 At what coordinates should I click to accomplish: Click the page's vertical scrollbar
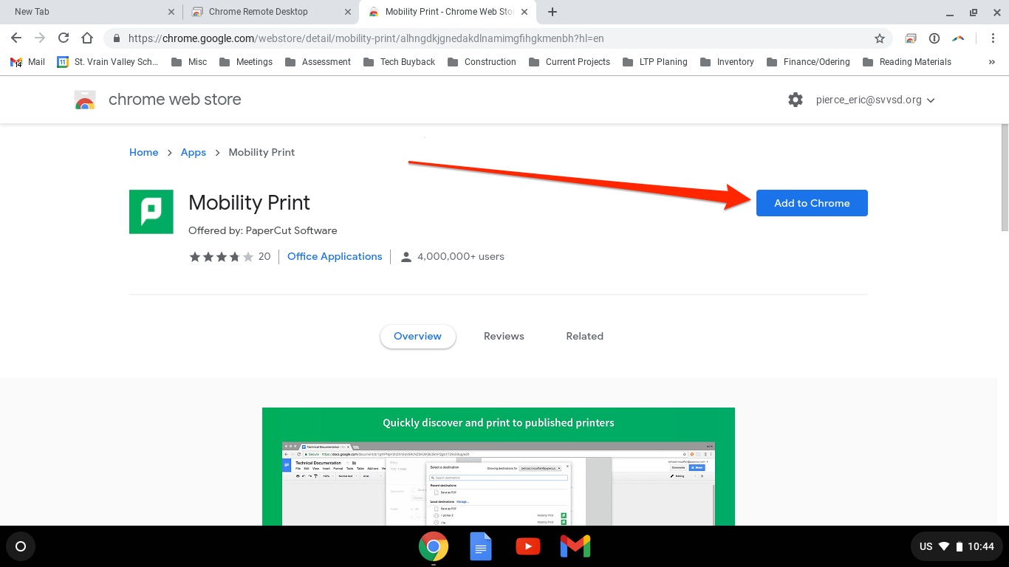click(x=1004, y=177)
